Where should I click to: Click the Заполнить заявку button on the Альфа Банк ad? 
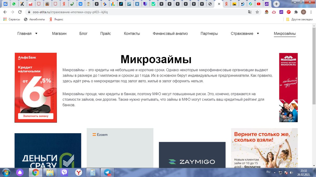click(x=36, y=116)
